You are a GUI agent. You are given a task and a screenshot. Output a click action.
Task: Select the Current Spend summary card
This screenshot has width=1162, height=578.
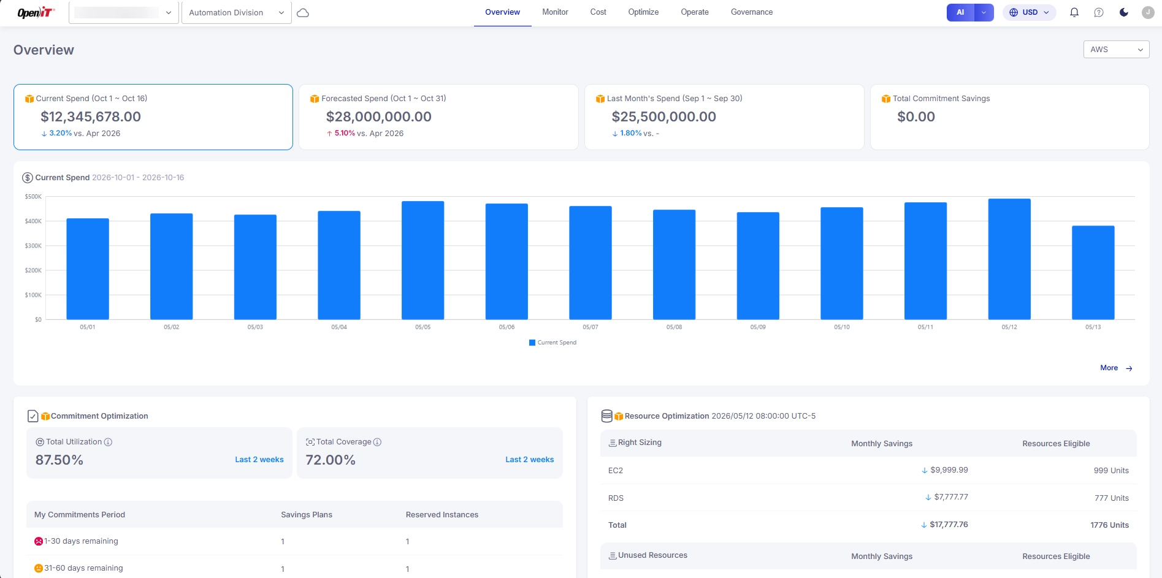coord(153,117)
